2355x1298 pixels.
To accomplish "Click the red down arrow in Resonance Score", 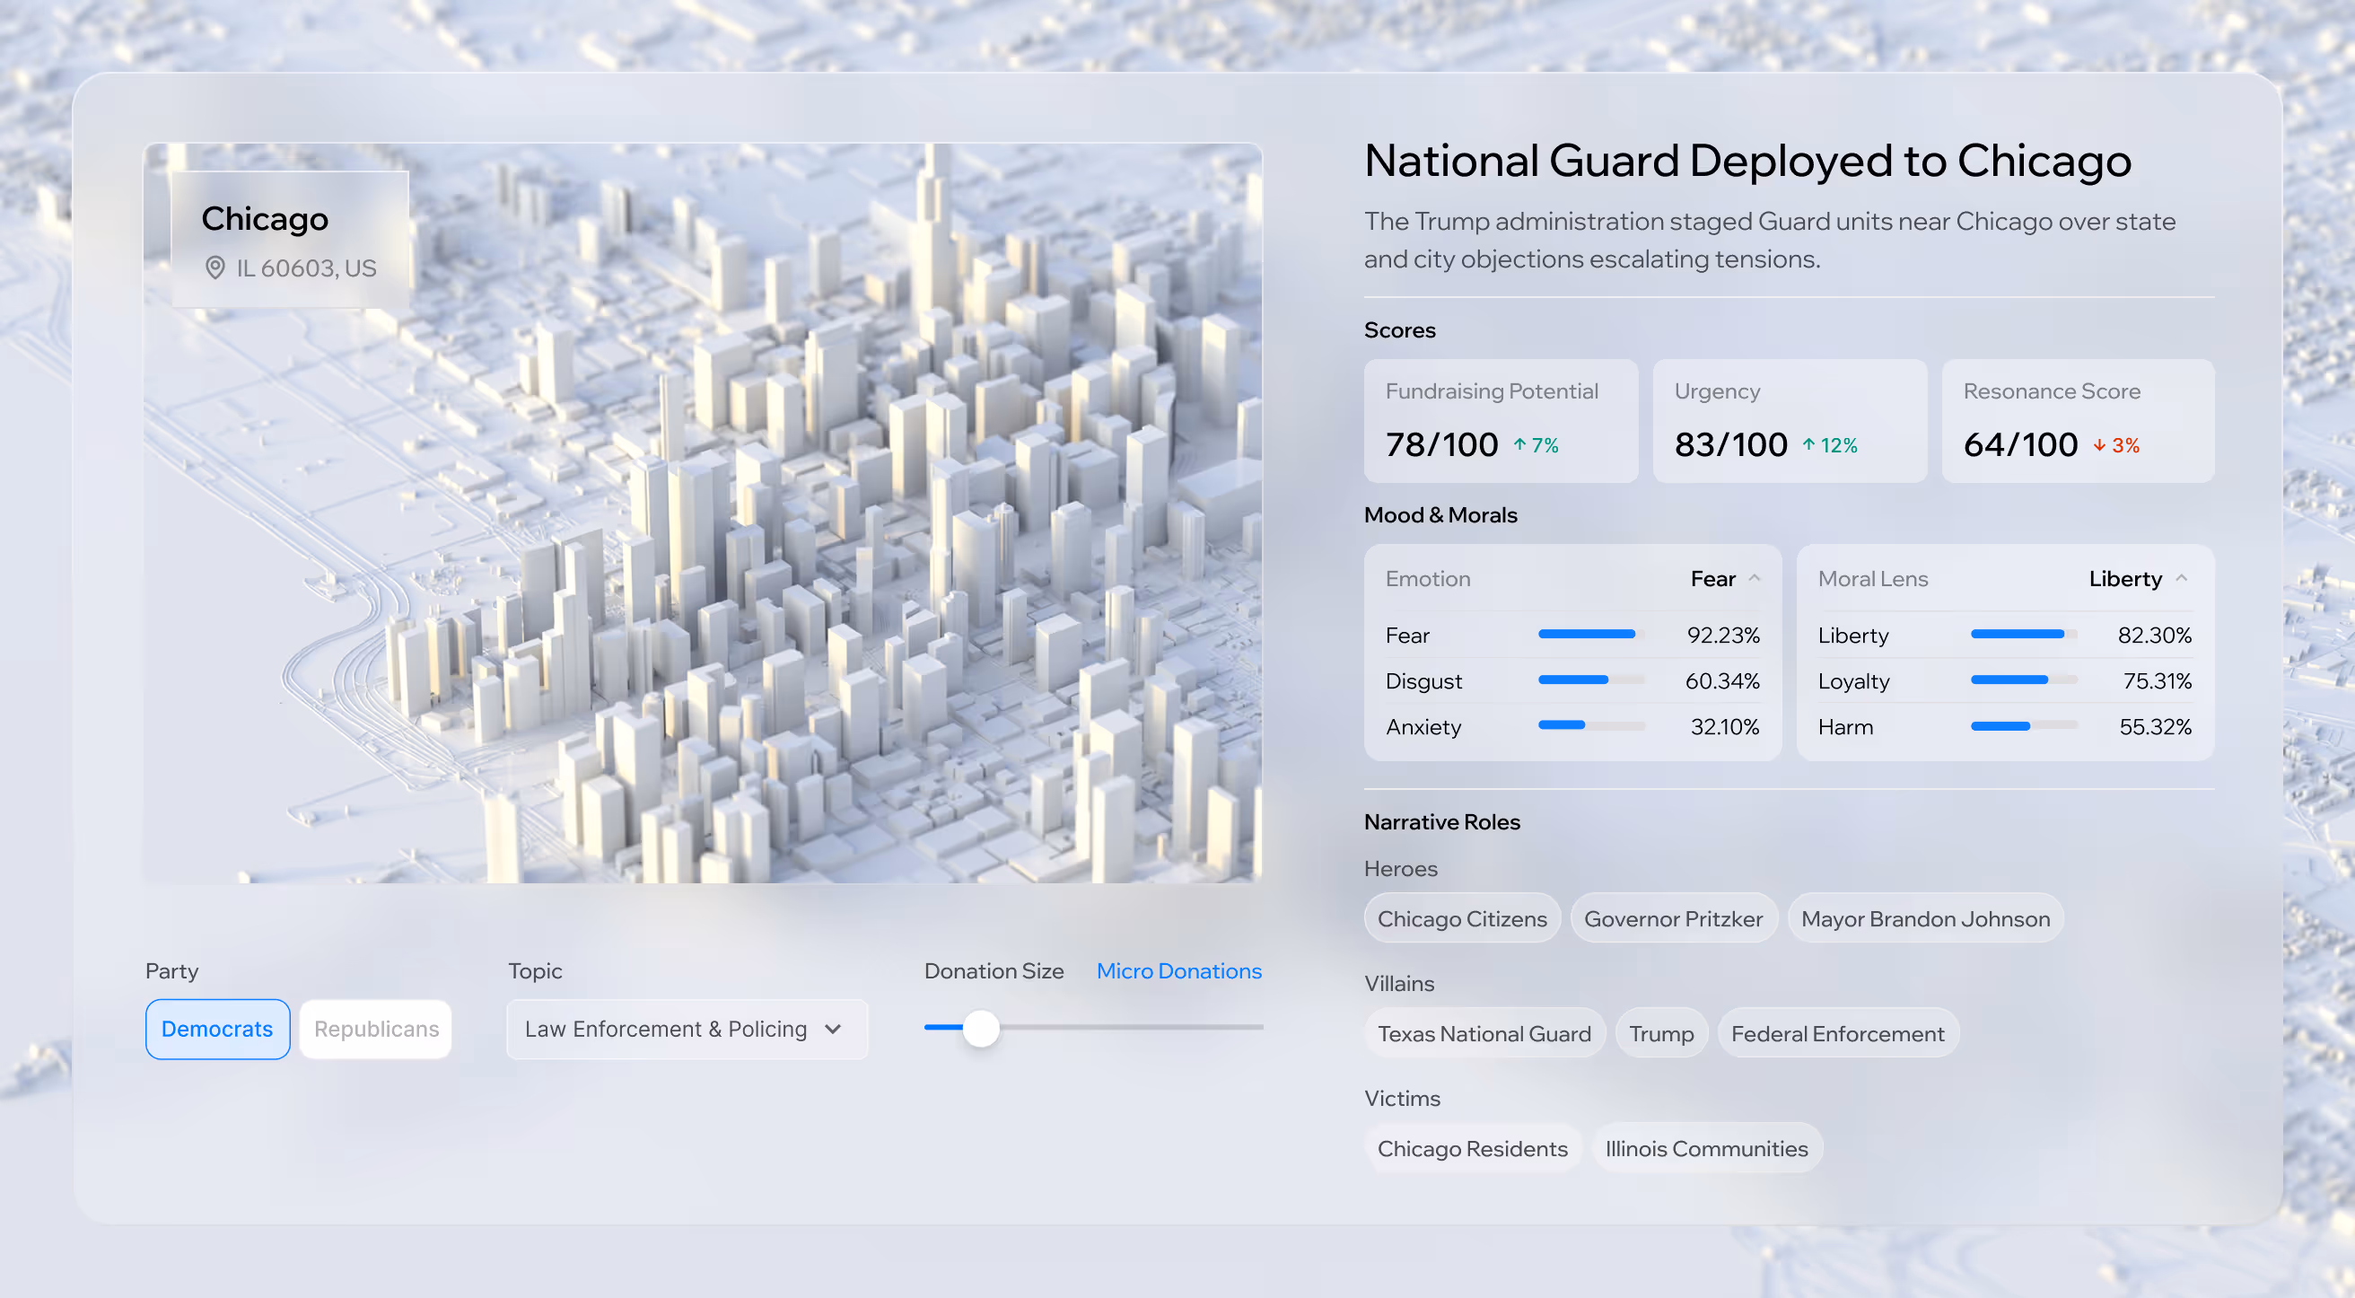I will pyautogui.click(x=2099, y=445).
